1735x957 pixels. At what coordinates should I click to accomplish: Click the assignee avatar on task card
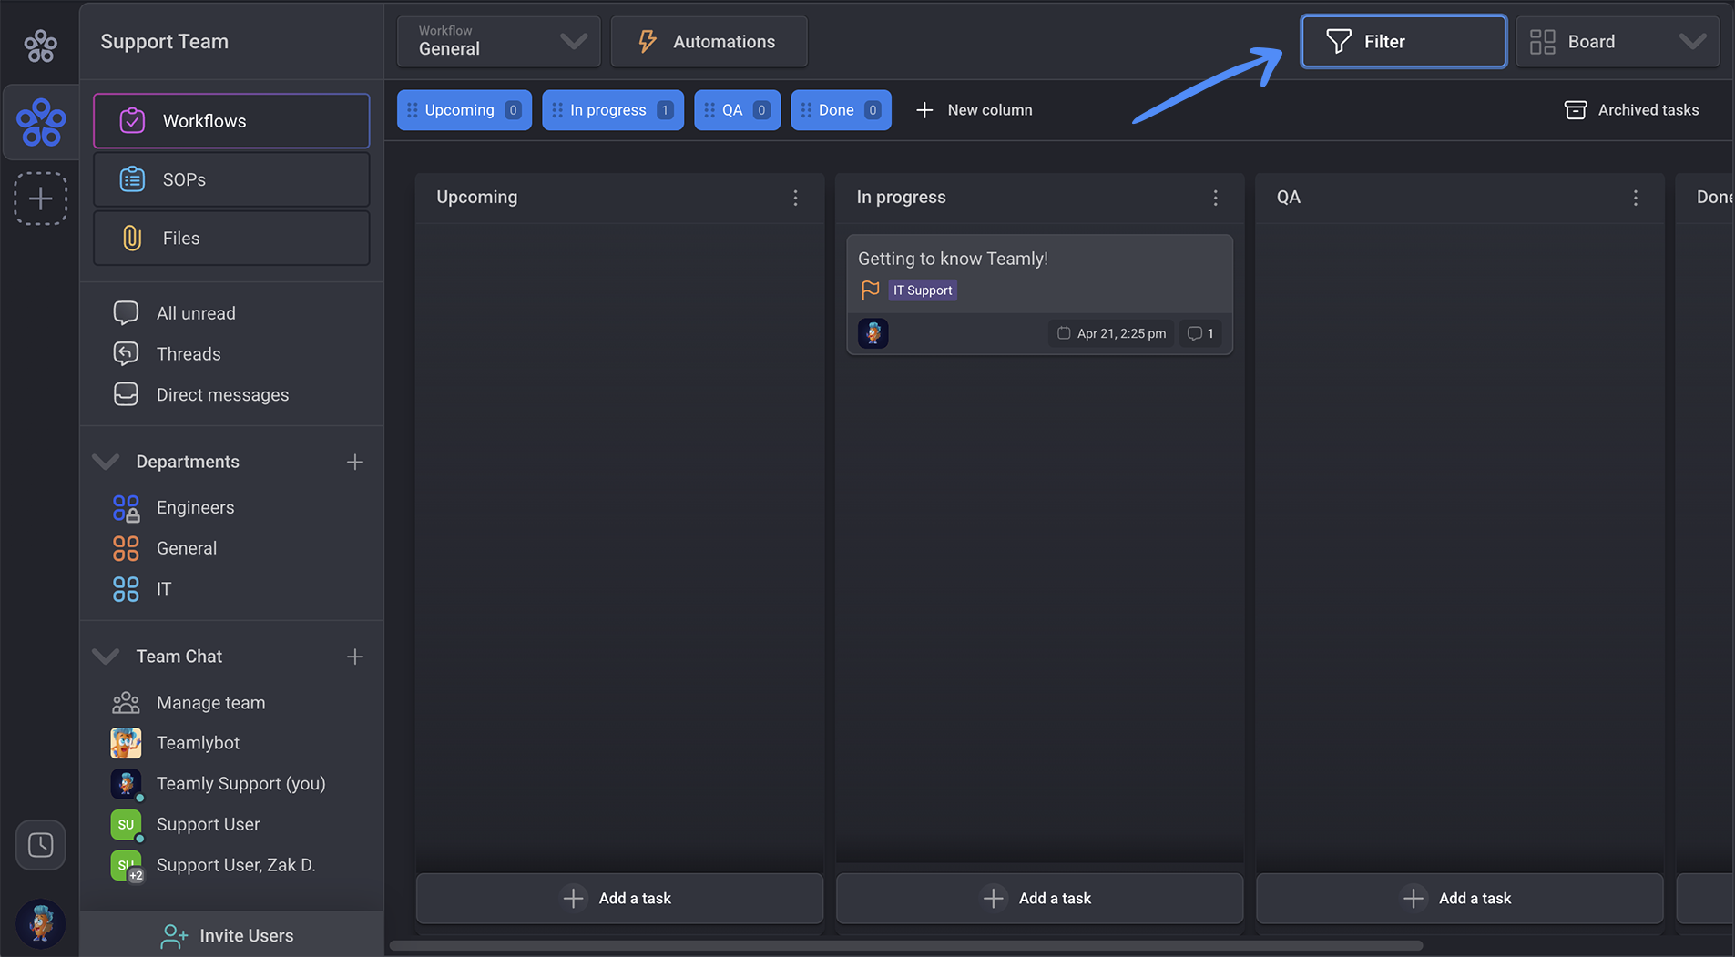[873, 333]
